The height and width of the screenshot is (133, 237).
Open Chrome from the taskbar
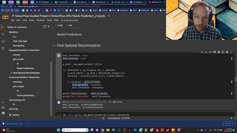(x=103, y=130)
